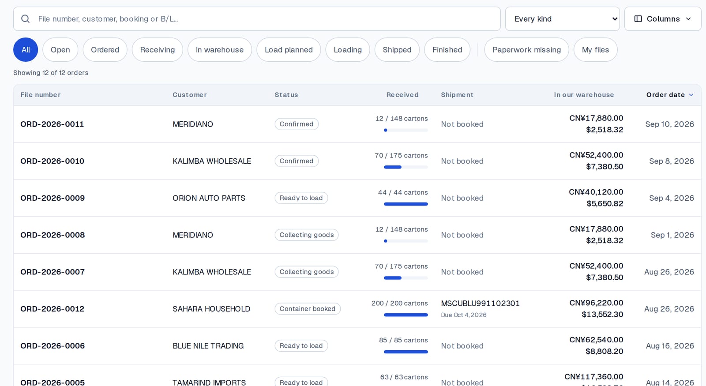Screen dimensions: 706x386
Task: Click Not booked for ORD-2026-0006
Action: pos(462,346)
